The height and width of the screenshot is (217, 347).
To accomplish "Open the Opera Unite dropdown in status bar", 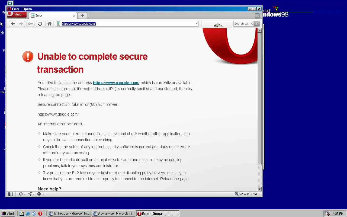I will tap(31, 194).
